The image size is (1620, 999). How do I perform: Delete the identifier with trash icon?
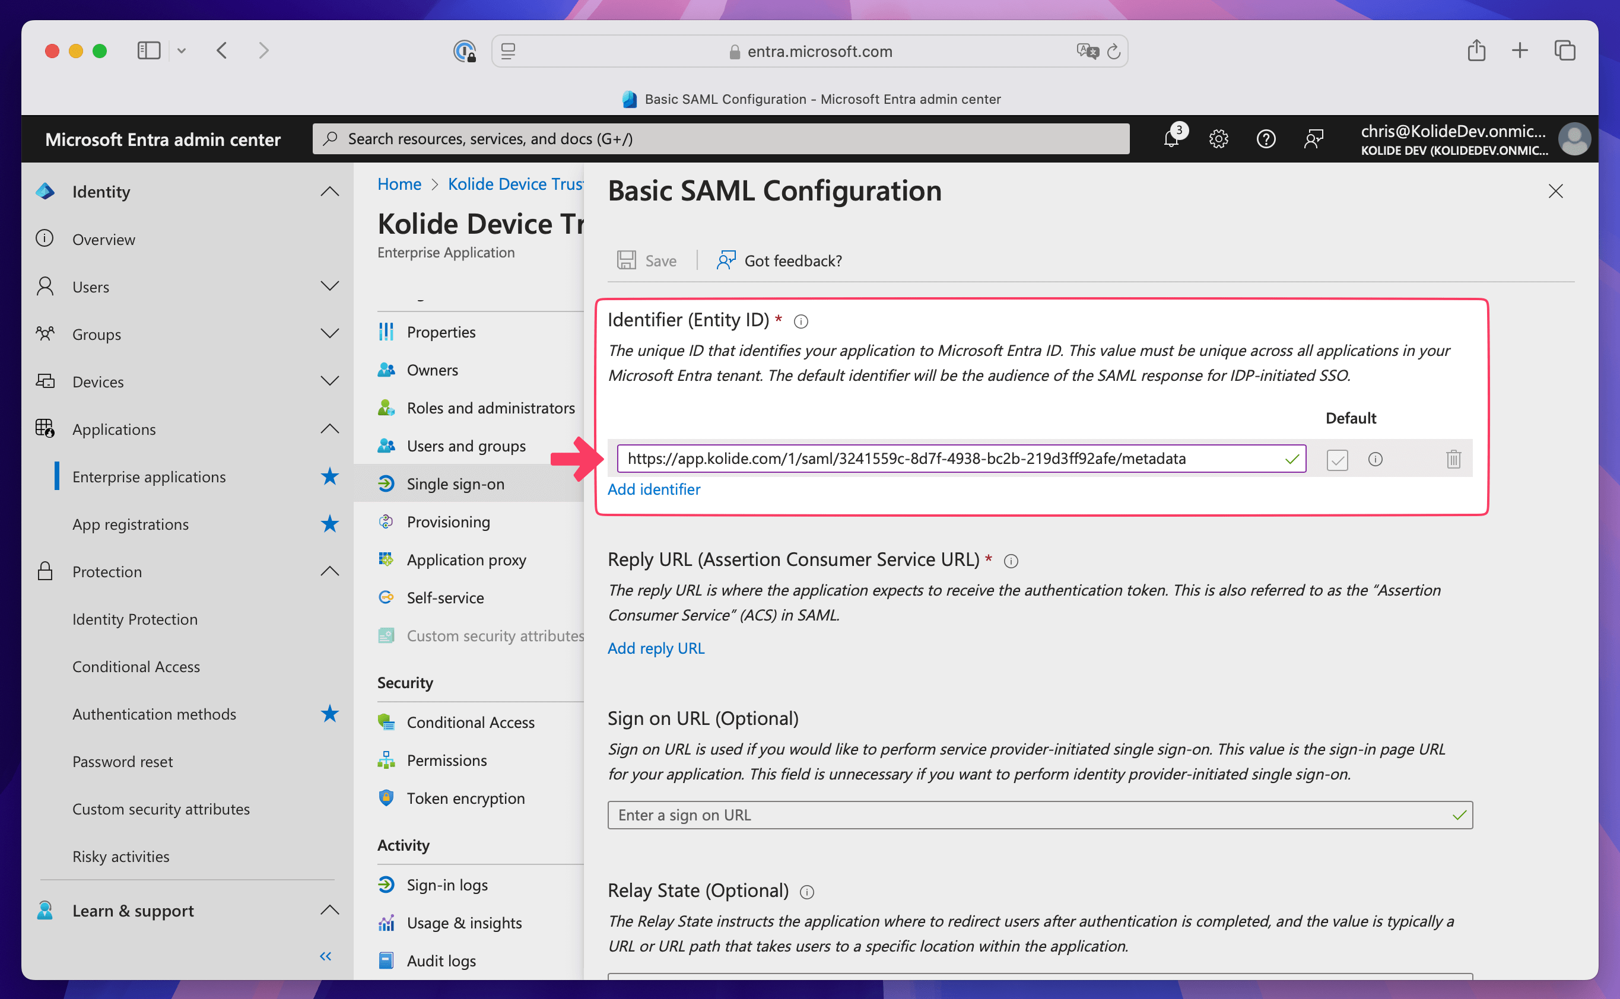1453,459
